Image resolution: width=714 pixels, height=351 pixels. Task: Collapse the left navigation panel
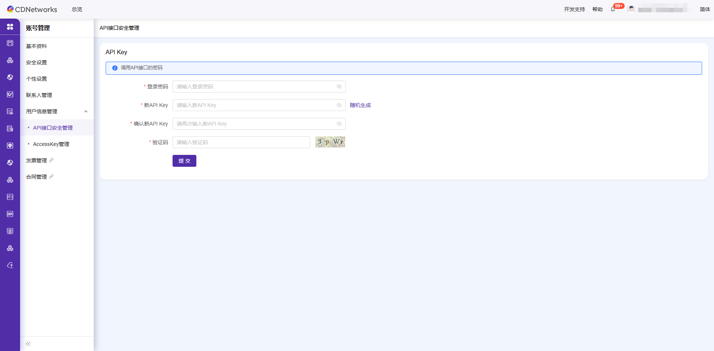(x=28, y=344)
